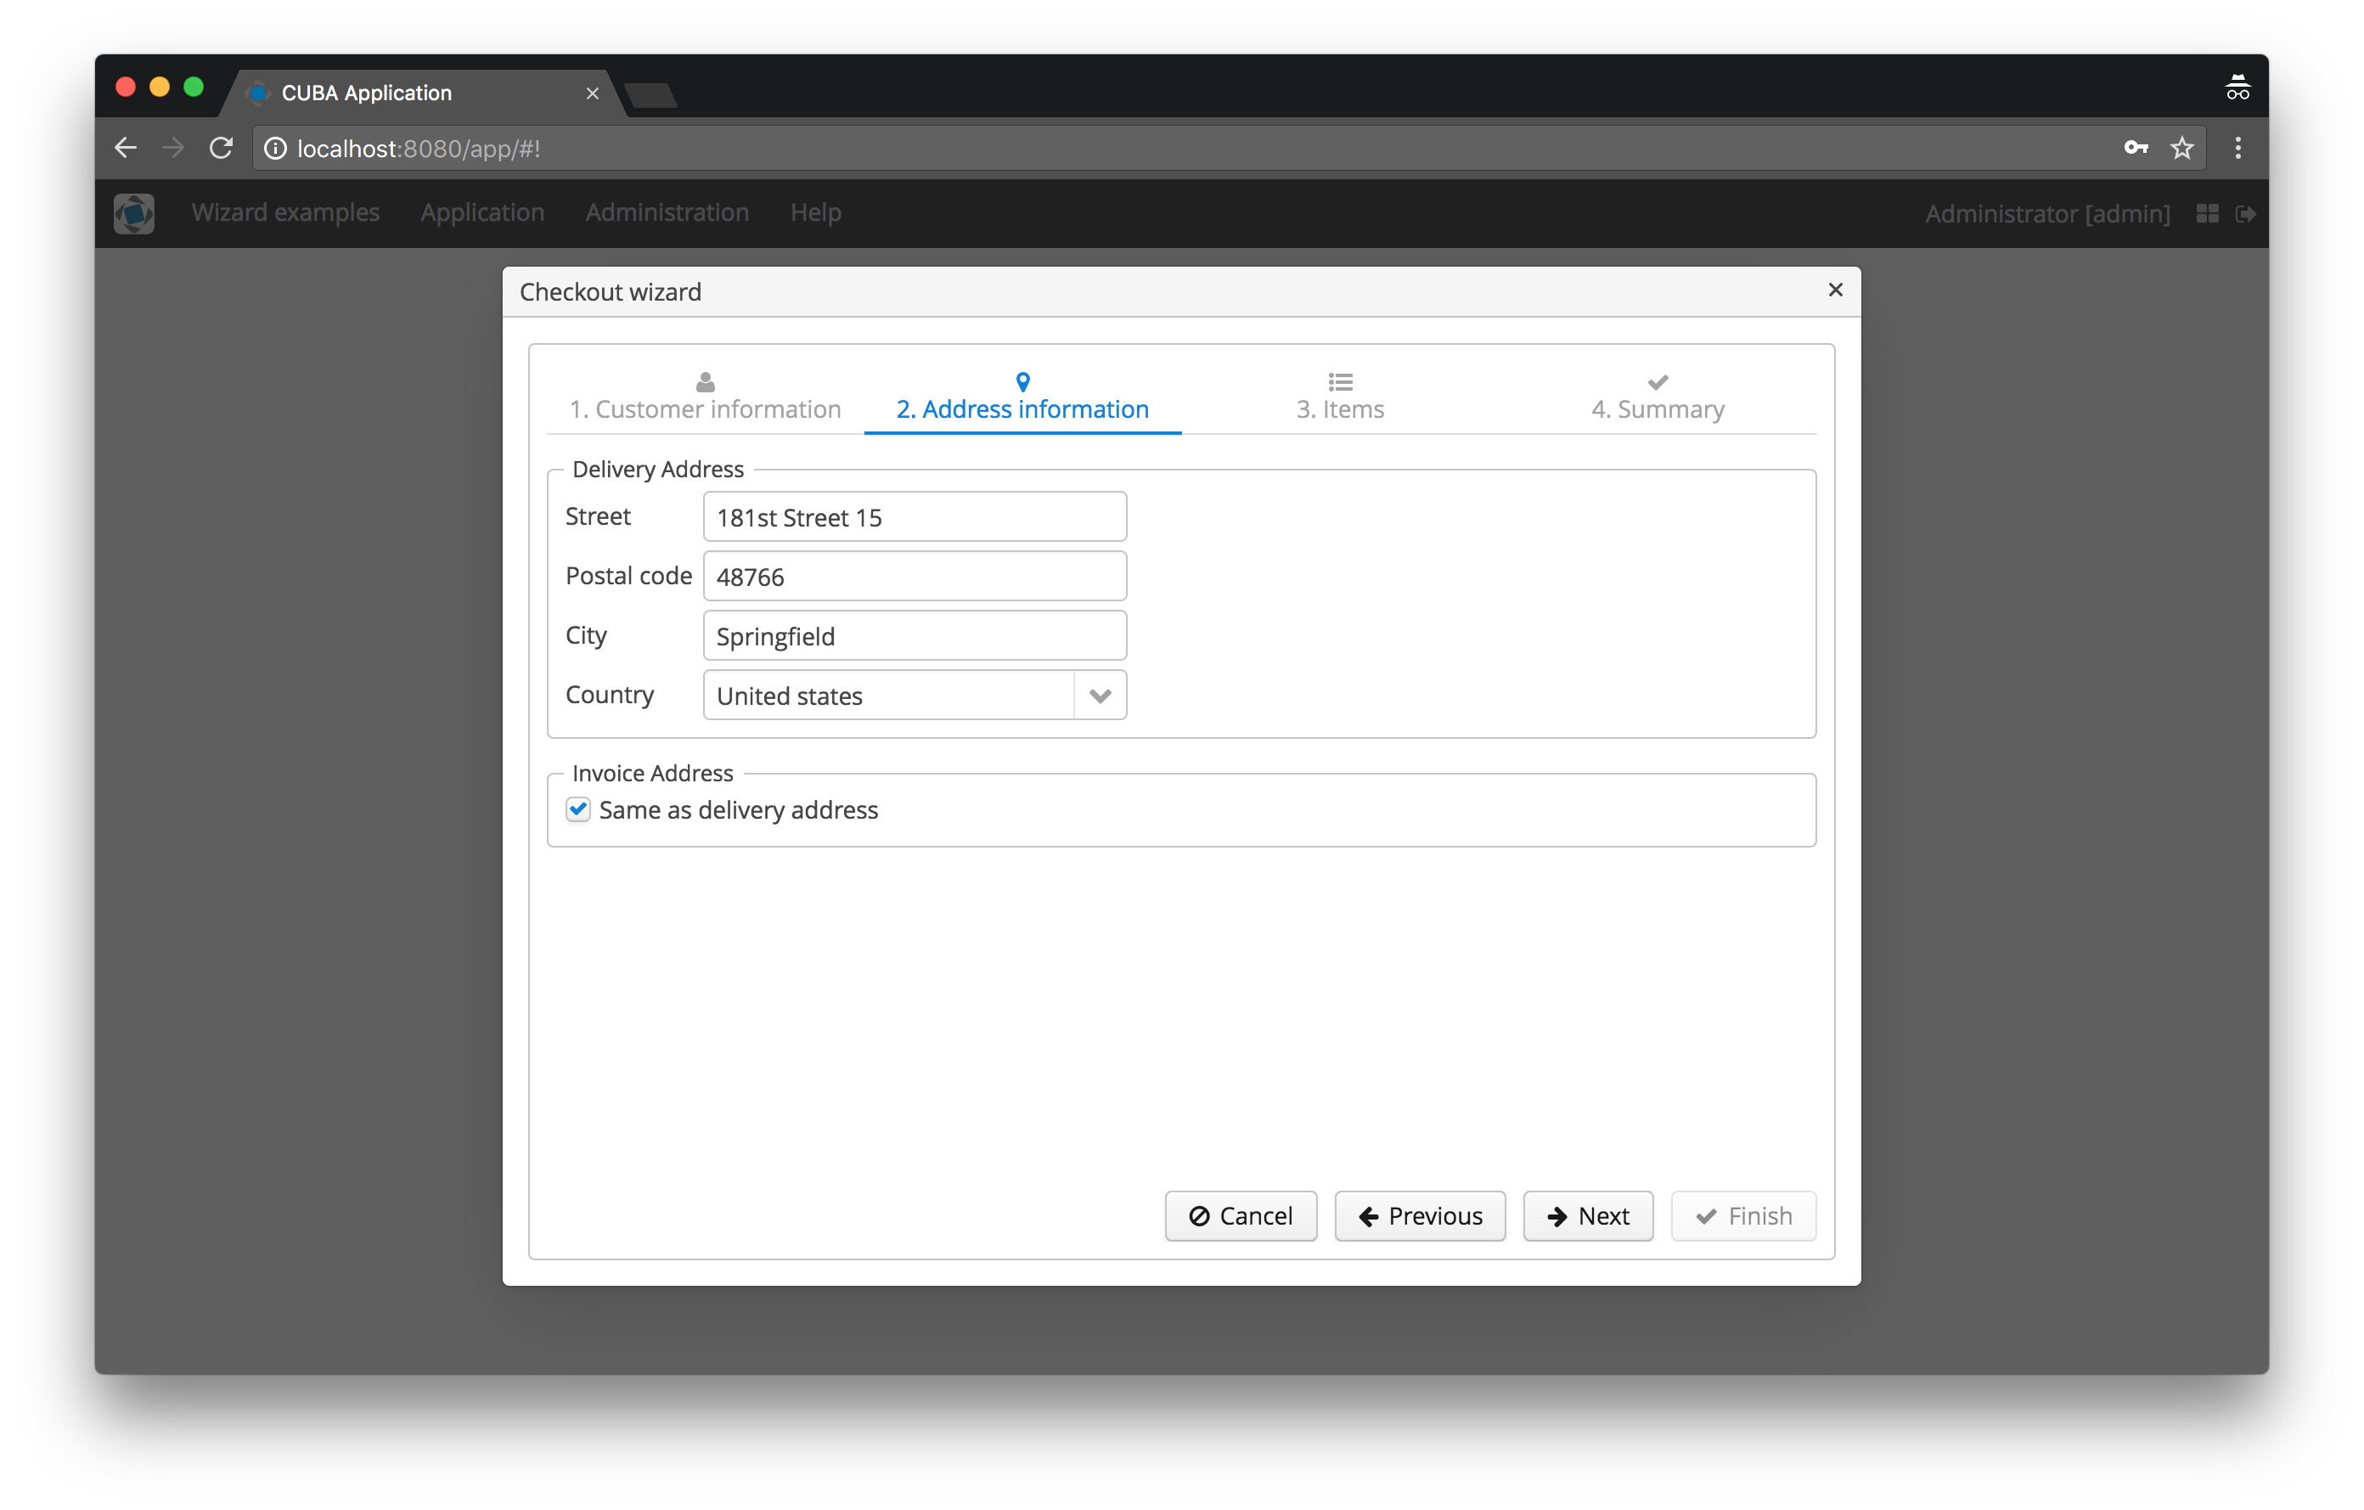
Task: Click the browser reload icon
Action: (x=221, y=149)
